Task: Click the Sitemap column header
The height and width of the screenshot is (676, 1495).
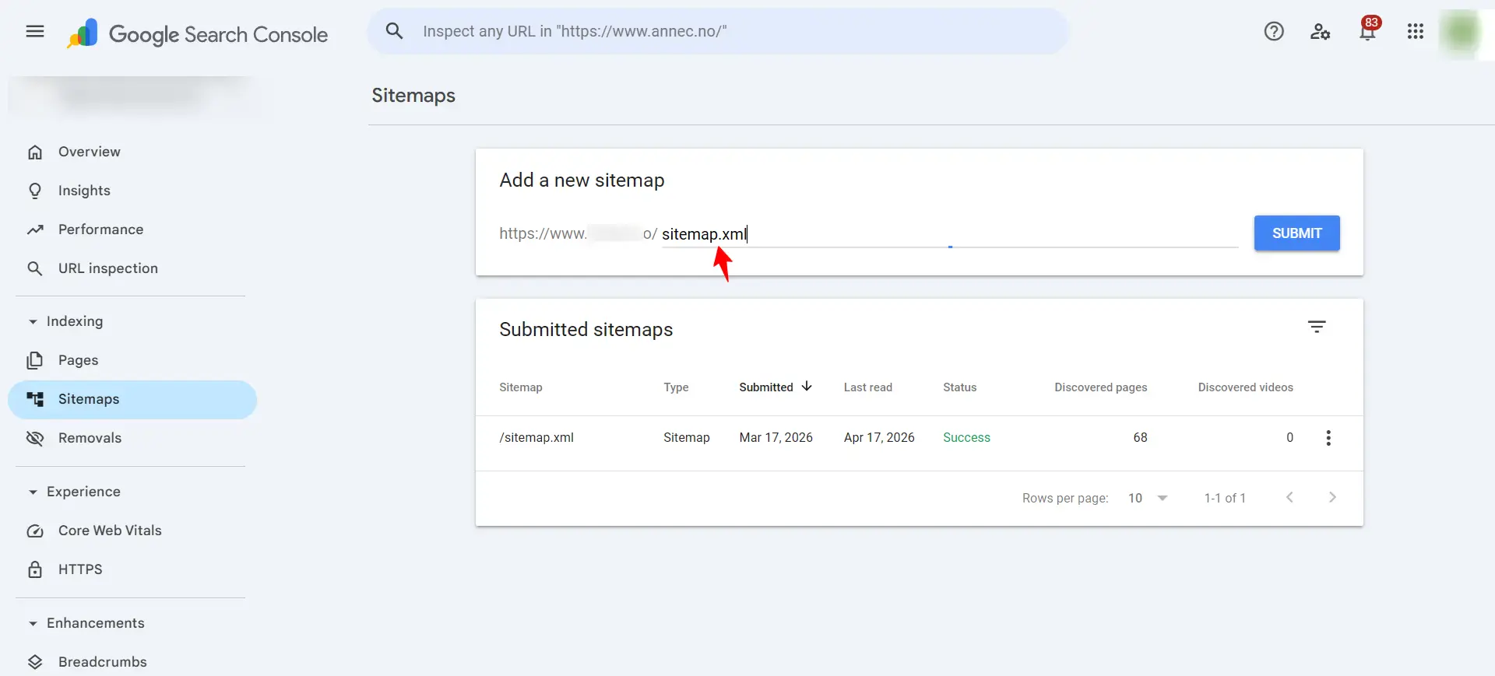Action: pyautogui.click(x=521, y=387)
